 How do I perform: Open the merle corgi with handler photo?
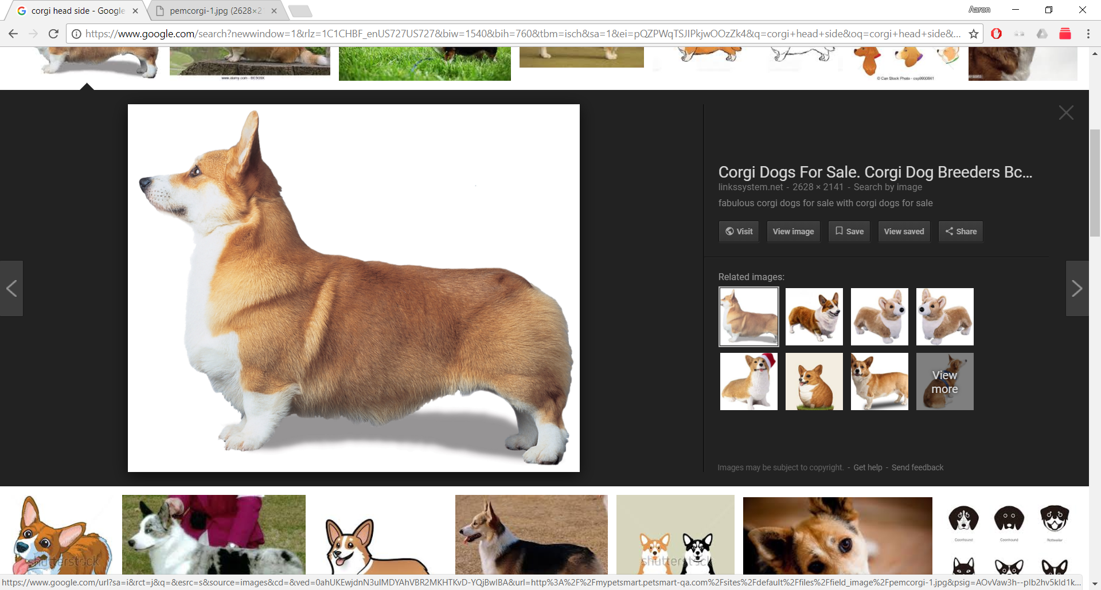pos(214,534)
